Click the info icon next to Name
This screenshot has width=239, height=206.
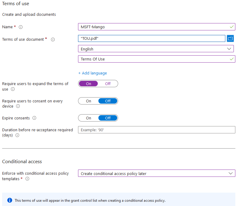(21, 27)
